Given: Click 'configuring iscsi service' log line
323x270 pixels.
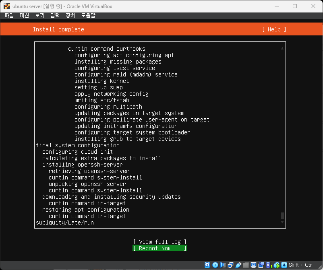Looking at the screenshot, I should coord(115,68).
